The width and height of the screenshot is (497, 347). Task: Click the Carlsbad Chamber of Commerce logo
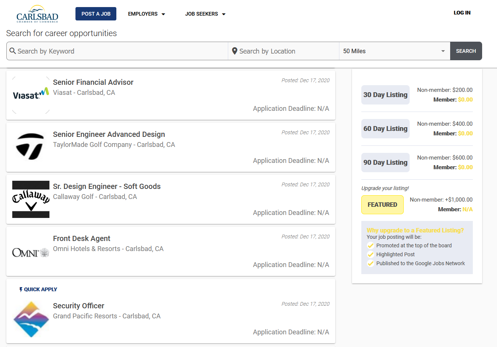37,14
